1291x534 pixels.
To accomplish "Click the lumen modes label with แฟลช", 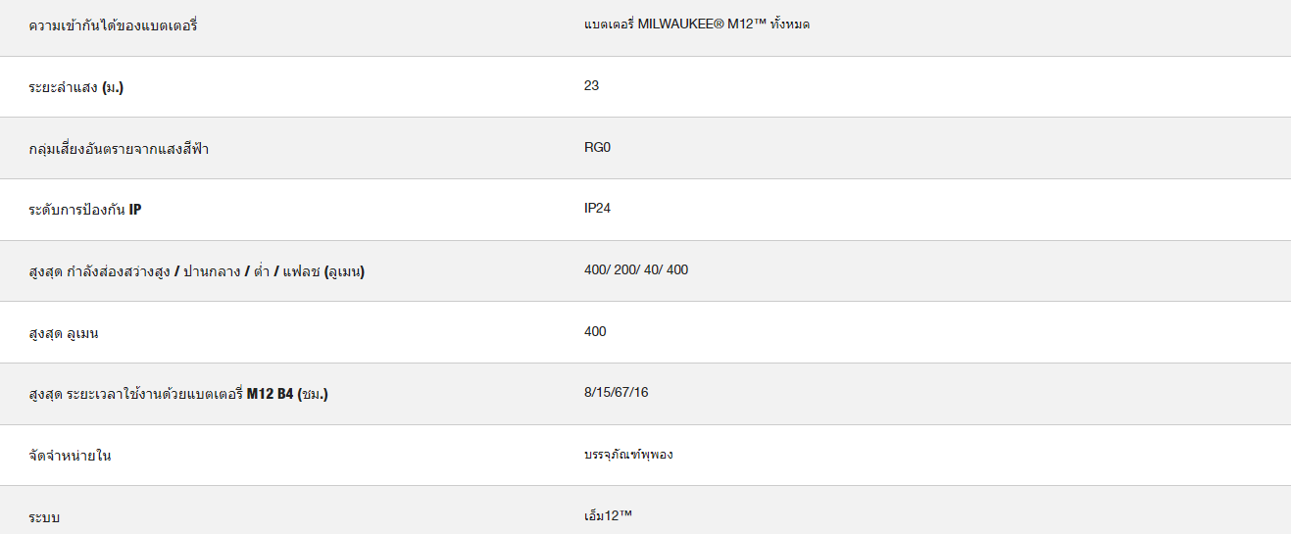I will click(x=197, y=271).
